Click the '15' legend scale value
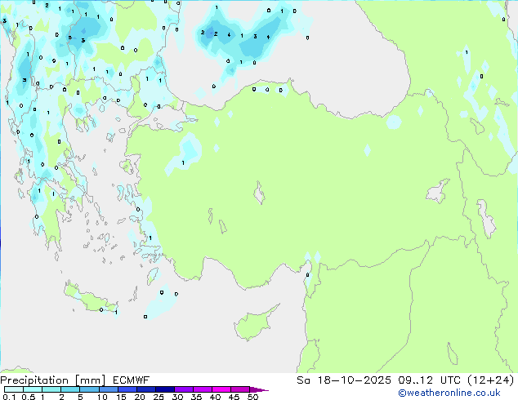This screenshot has width=518, height=400. click(x=121, y=397)
